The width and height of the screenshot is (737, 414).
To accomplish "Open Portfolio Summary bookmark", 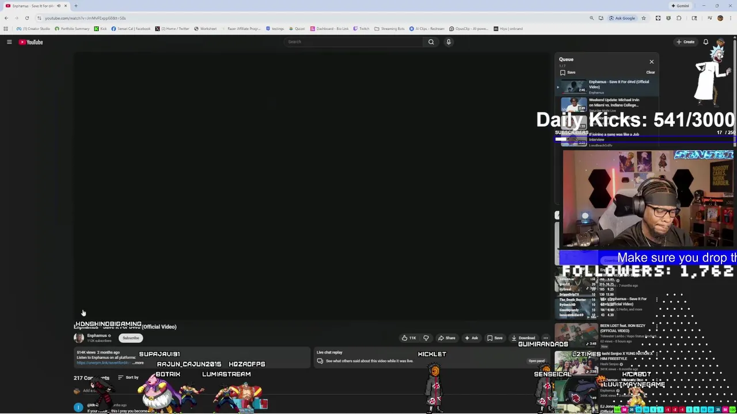I will click(x=72, y=29).
